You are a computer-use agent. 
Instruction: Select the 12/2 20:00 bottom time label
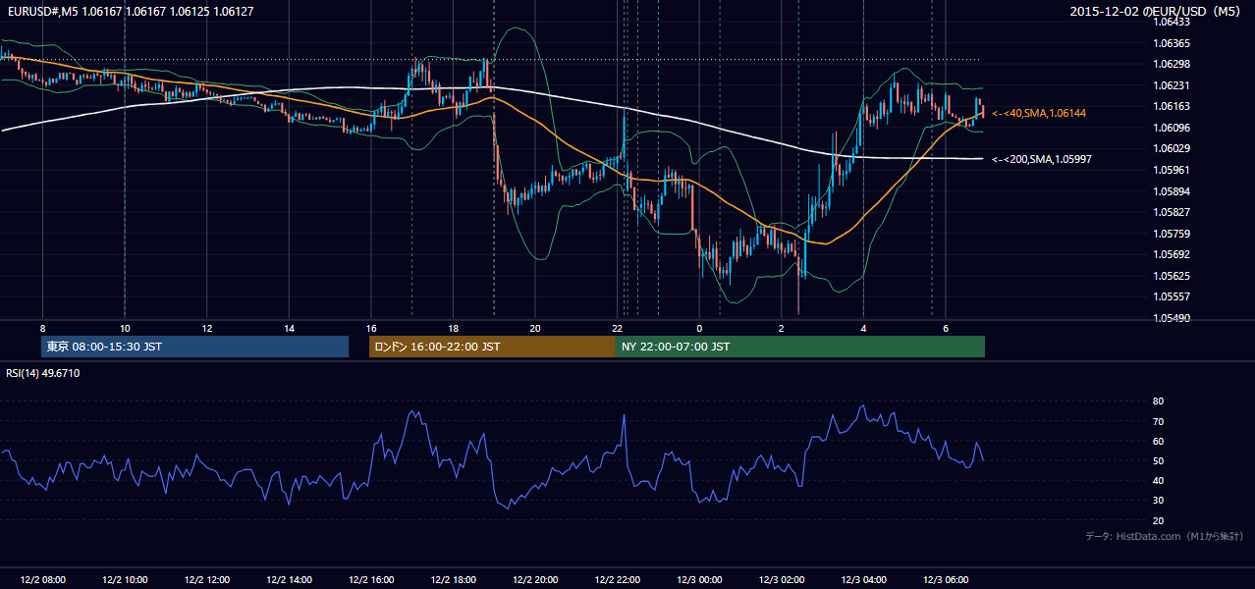535,580
